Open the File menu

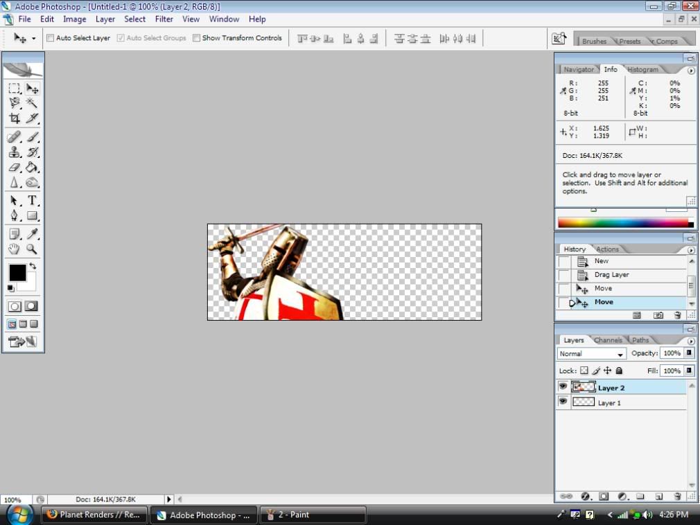tap(24, 19)
